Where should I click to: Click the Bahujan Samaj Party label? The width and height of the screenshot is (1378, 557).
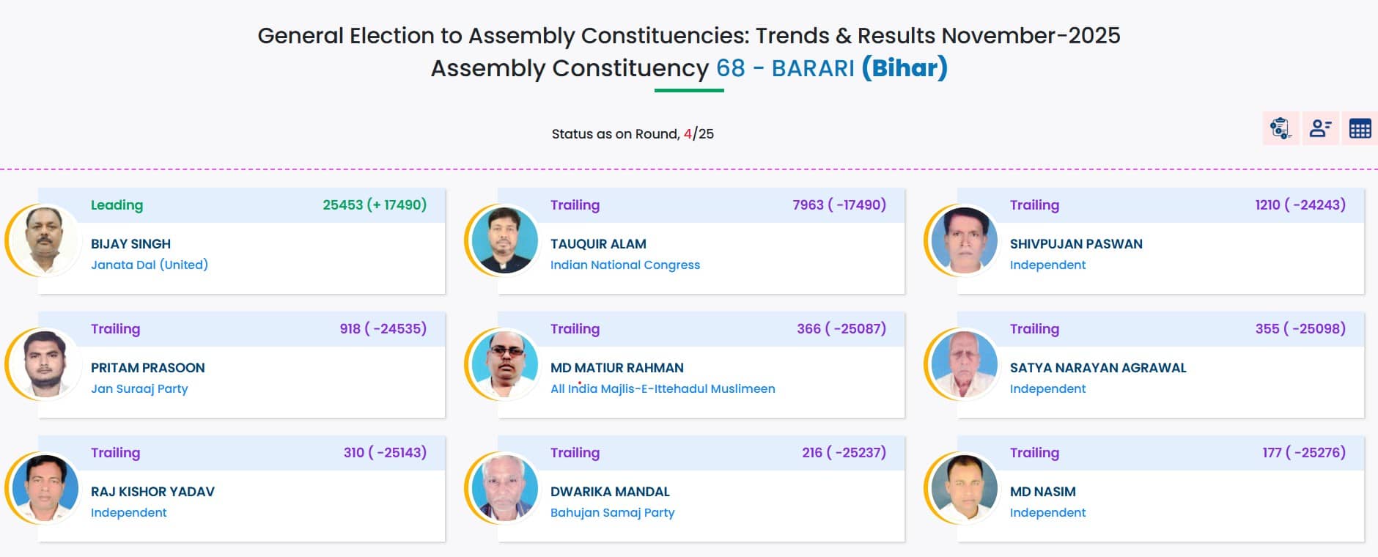pyautogui.click(x=612, y=513)
